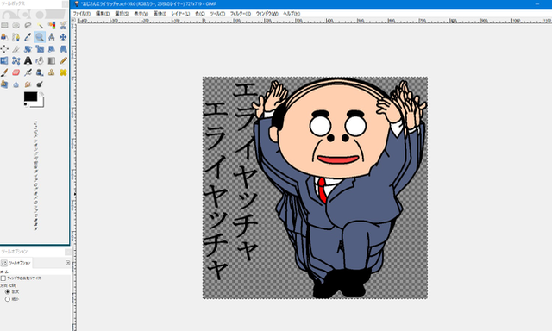Select the Pencil tool
The width and height of the screenshot is (552, 331).
(x=63, y=60)
